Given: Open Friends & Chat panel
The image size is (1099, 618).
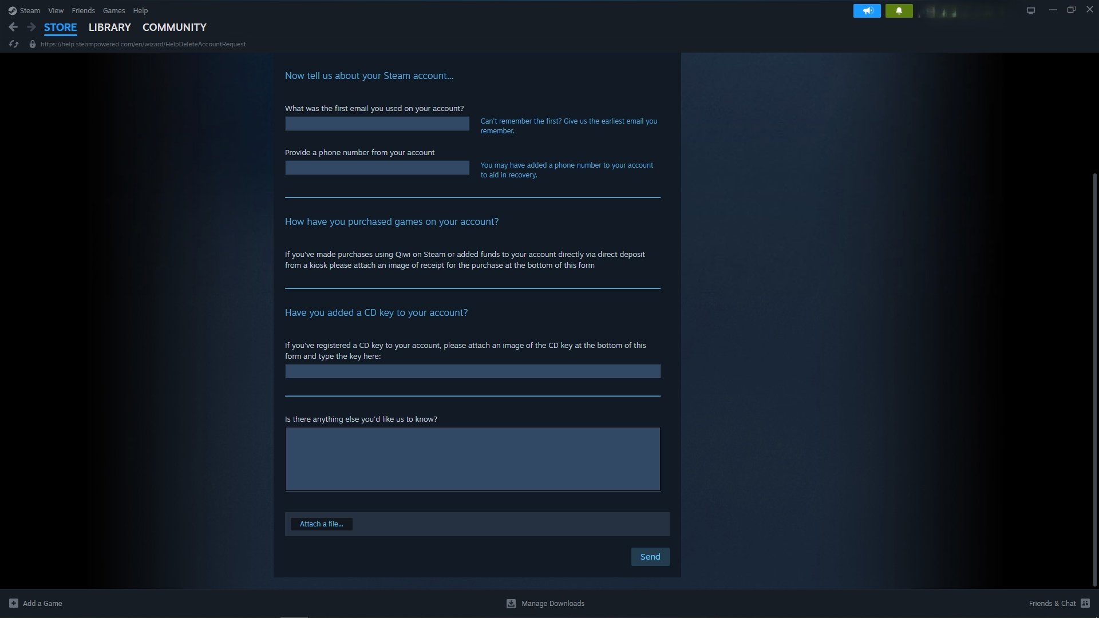Looking at the screenshot, I should [x=1059, y=603].
